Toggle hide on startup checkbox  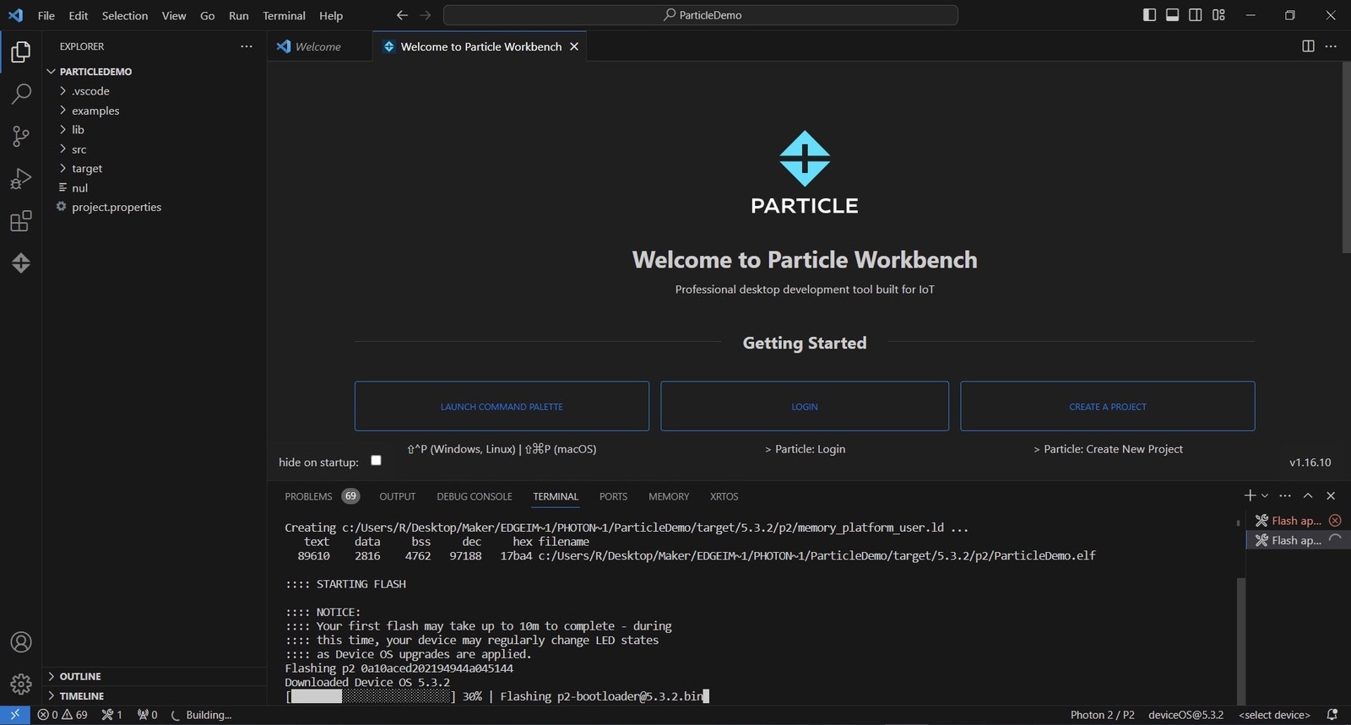click(x=376, y=461)
